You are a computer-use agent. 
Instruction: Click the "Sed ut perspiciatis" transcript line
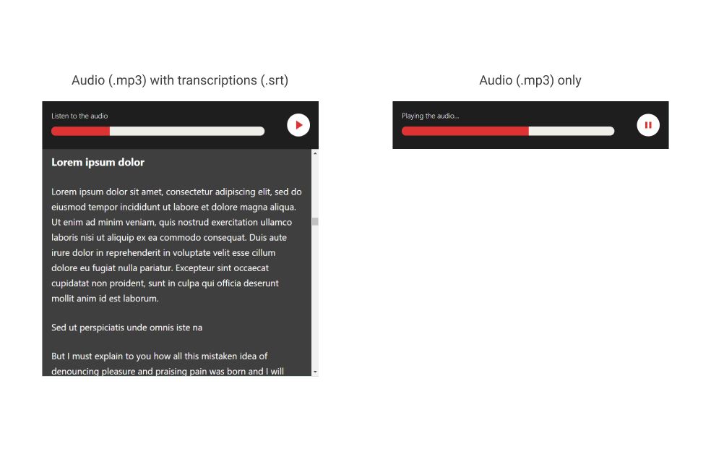(126, 328)
